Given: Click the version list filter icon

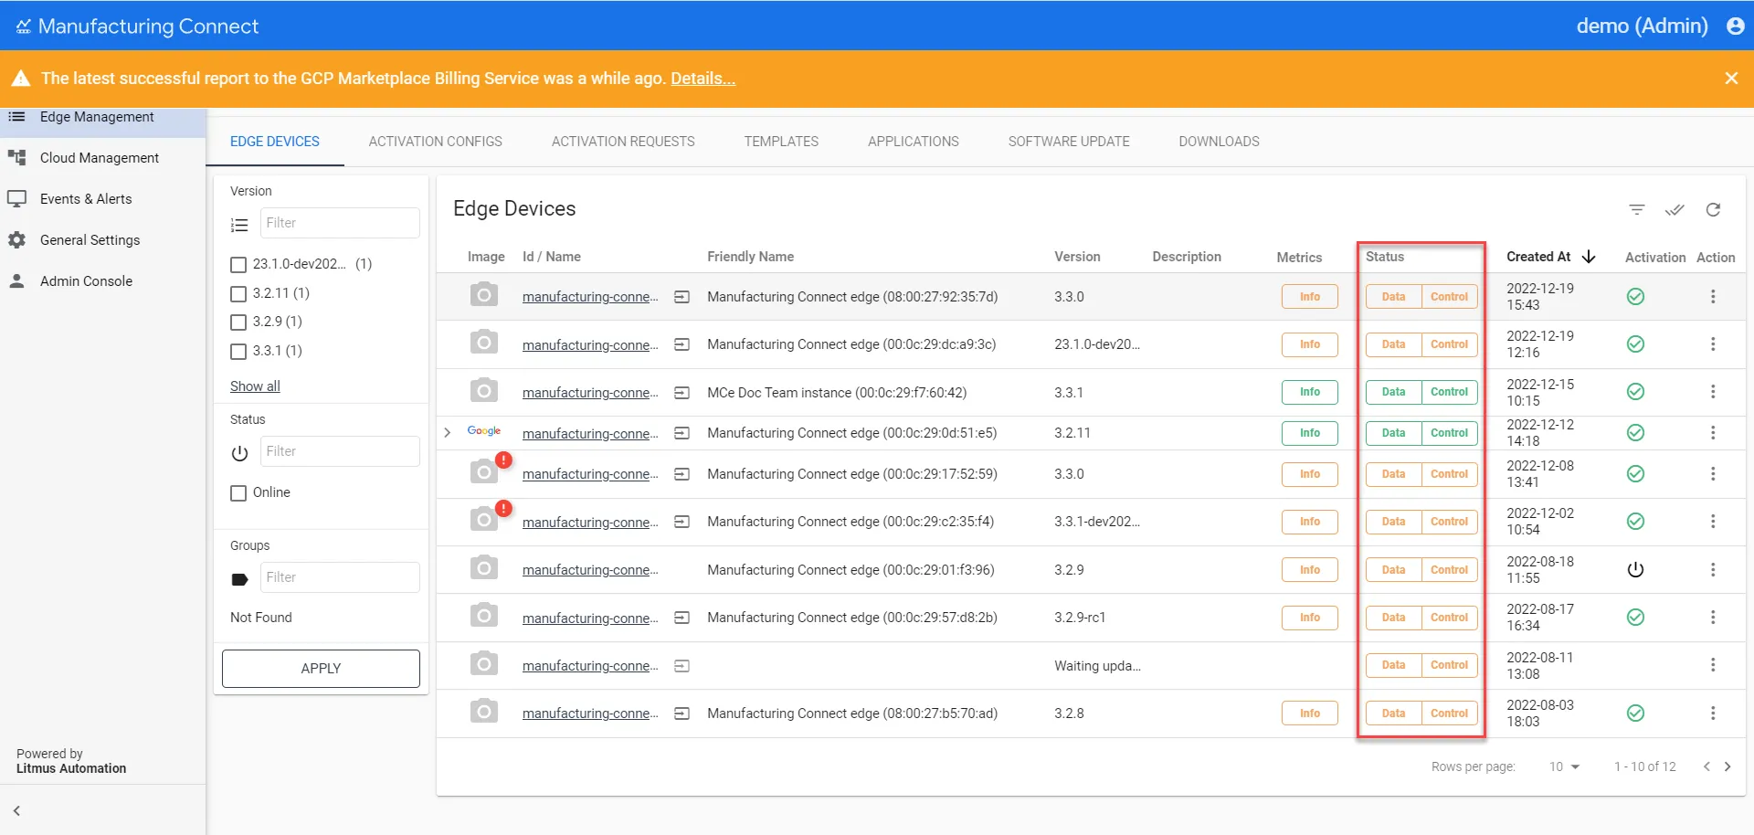Looking at the screenshot, I should point(239,225).
